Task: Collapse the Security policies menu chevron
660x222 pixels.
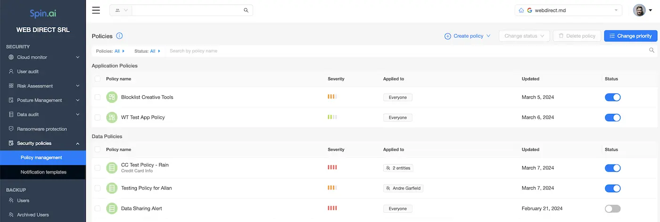Action: [x=78, y=143]
